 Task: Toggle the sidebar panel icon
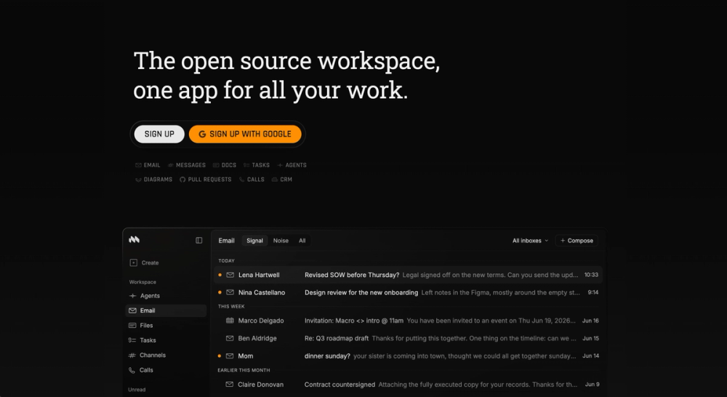199,240
